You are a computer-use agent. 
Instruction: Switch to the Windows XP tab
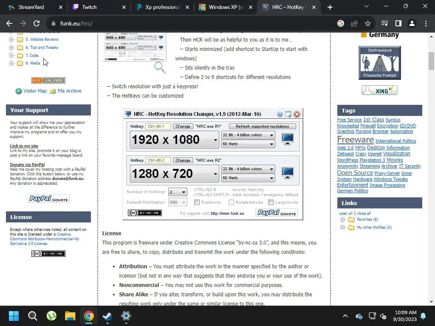(x=224, y=7)
